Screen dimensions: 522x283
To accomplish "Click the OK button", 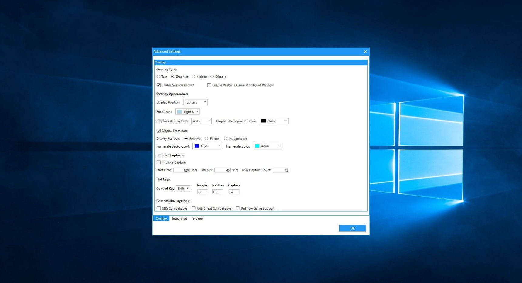I will pyautogui.click(x=352, y=228).
